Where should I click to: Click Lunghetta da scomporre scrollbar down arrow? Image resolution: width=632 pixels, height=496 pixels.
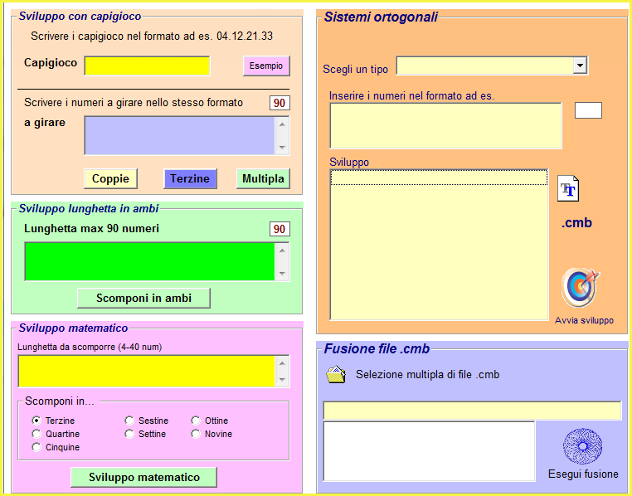(x=282, y=380)
